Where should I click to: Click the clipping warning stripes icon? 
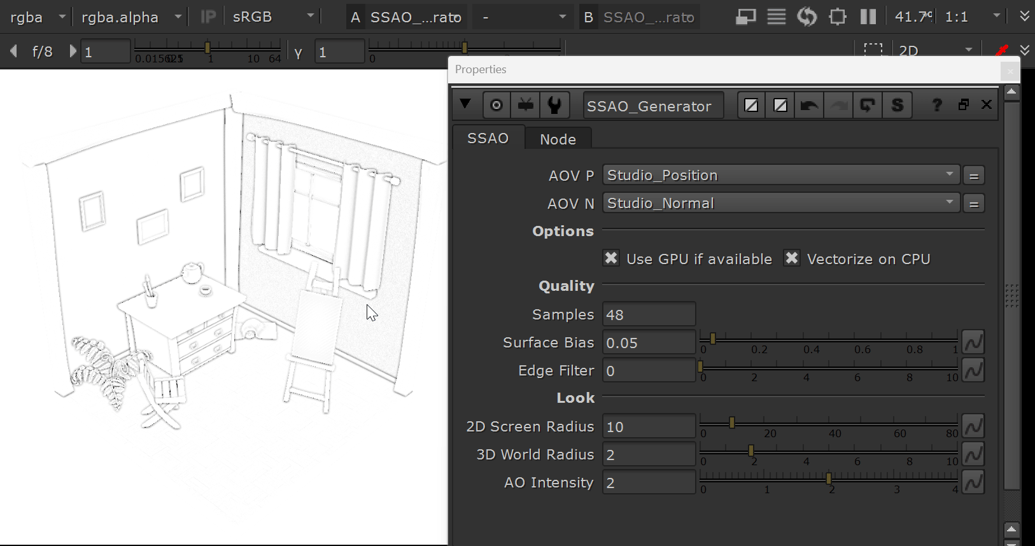tap(776, 17)
